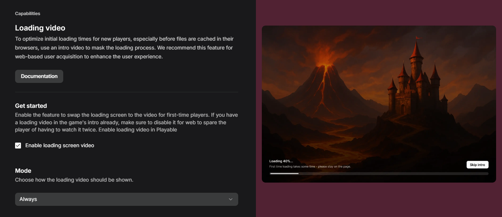
Task: Click the intro video description paragraph
Action: [125, 48]
